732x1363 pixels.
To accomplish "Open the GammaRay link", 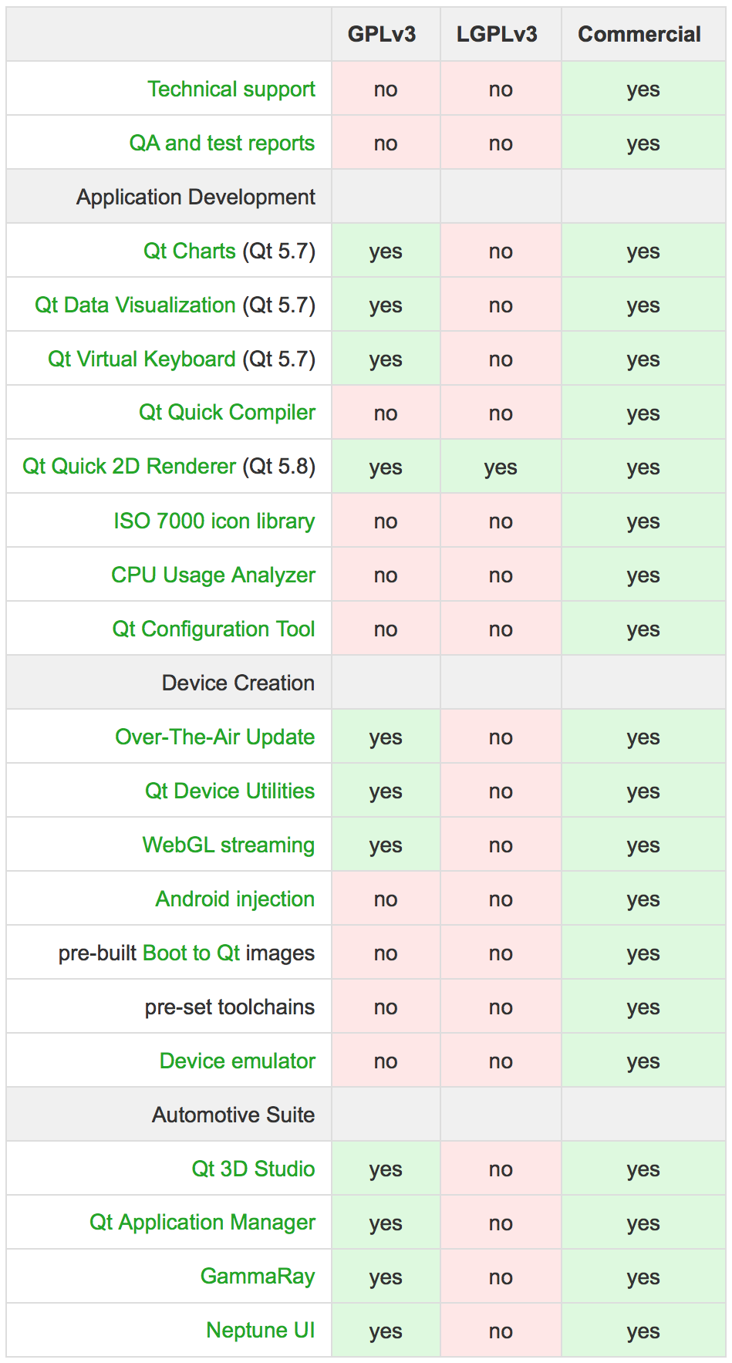I will (258, 1277).
